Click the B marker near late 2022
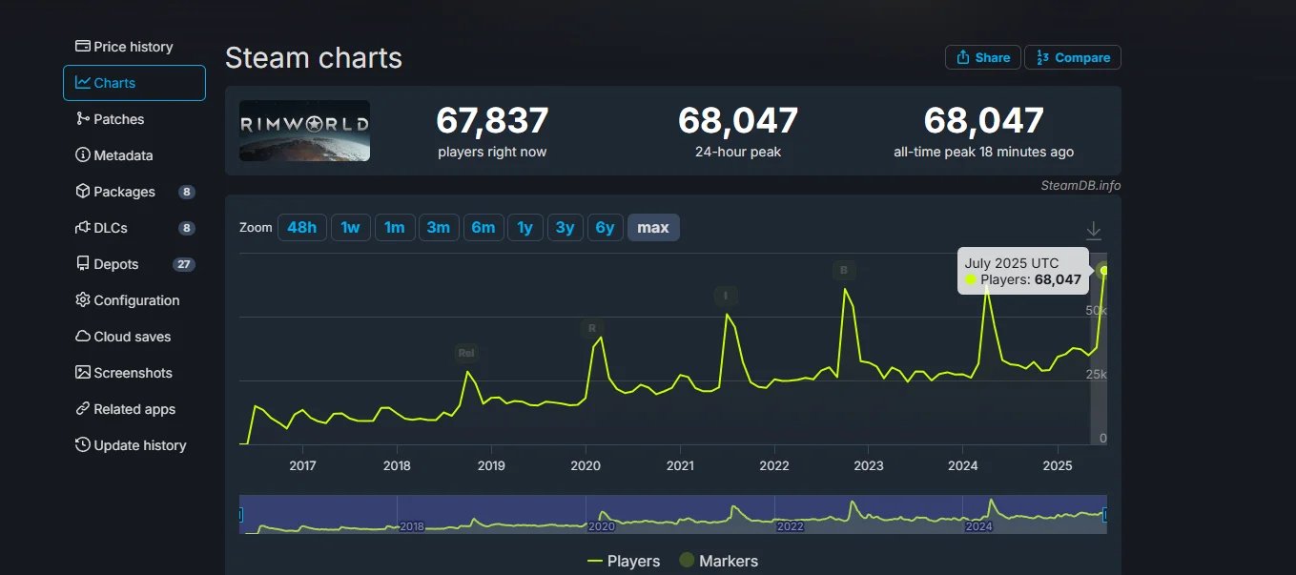Image resolution: width=1296 pixels, height=575 pixels. (844, 271)
